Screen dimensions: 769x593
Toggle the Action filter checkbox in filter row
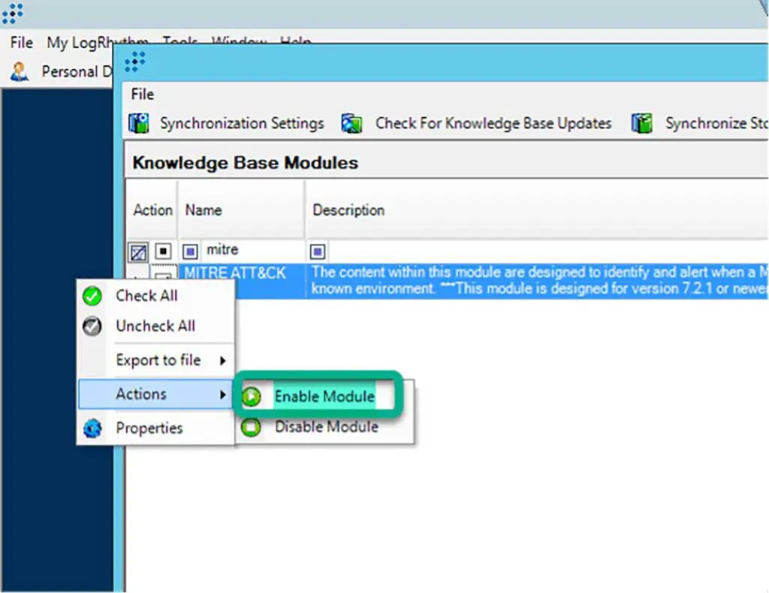coord(163,250)
